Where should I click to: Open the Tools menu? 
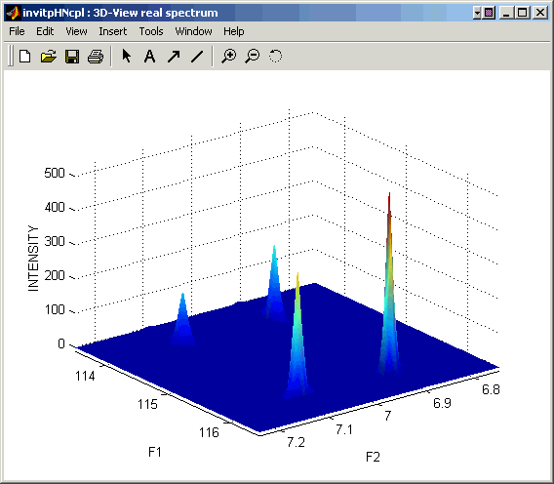pyautogui.click(x=151, y=31)
